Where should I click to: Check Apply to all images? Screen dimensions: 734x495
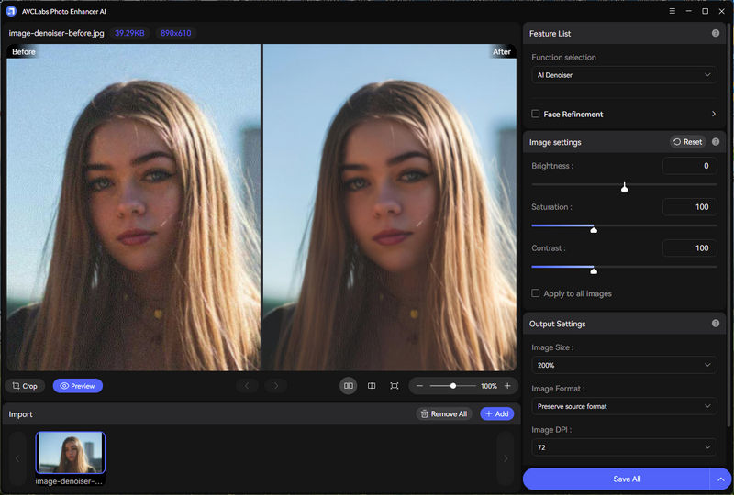pos(536,293)
